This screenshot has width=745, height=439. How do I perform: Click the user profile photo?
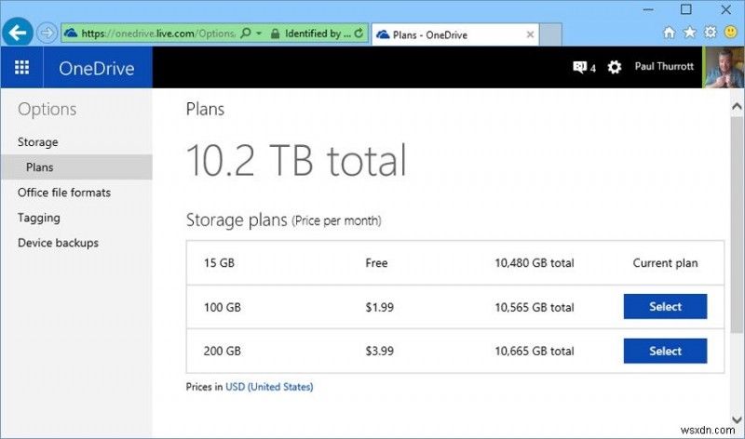point(724,67)
